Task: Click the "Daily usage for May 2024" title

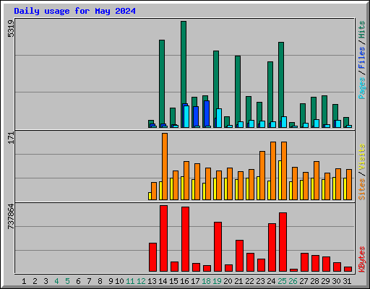Action: [74, 11]
